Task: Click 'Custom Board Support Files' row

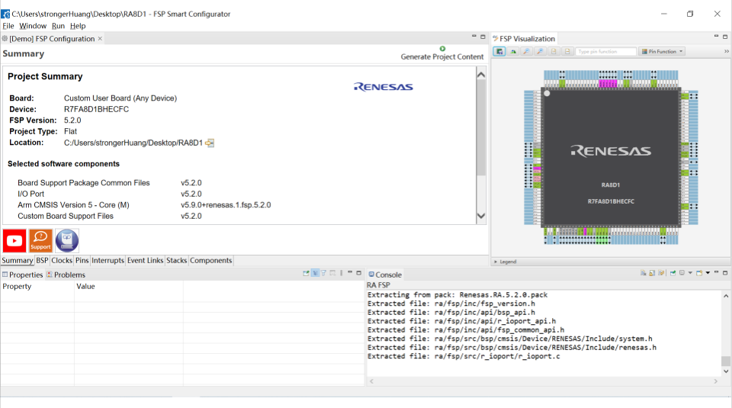Action: [x=110, y=216]
